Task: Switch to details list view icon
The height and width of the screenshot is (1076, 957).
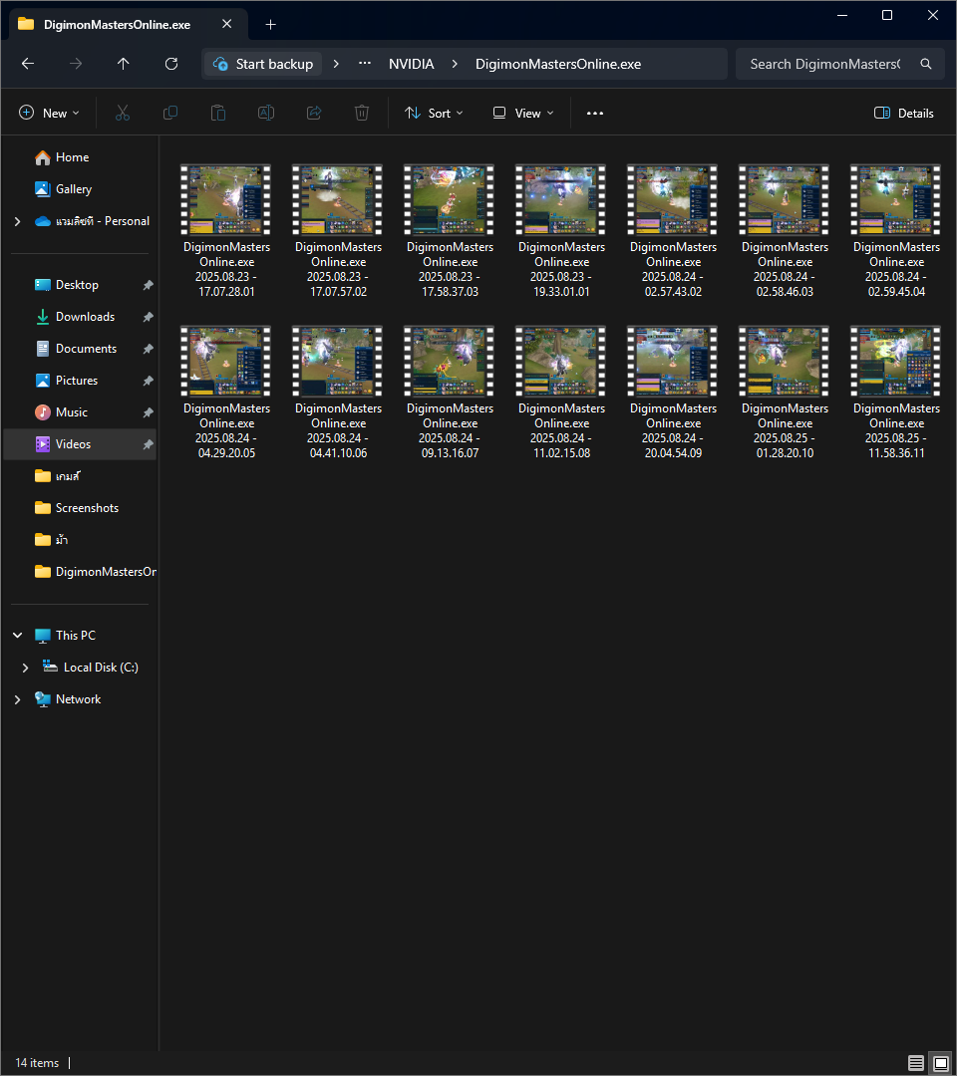Action: [x=916, y=1063]
